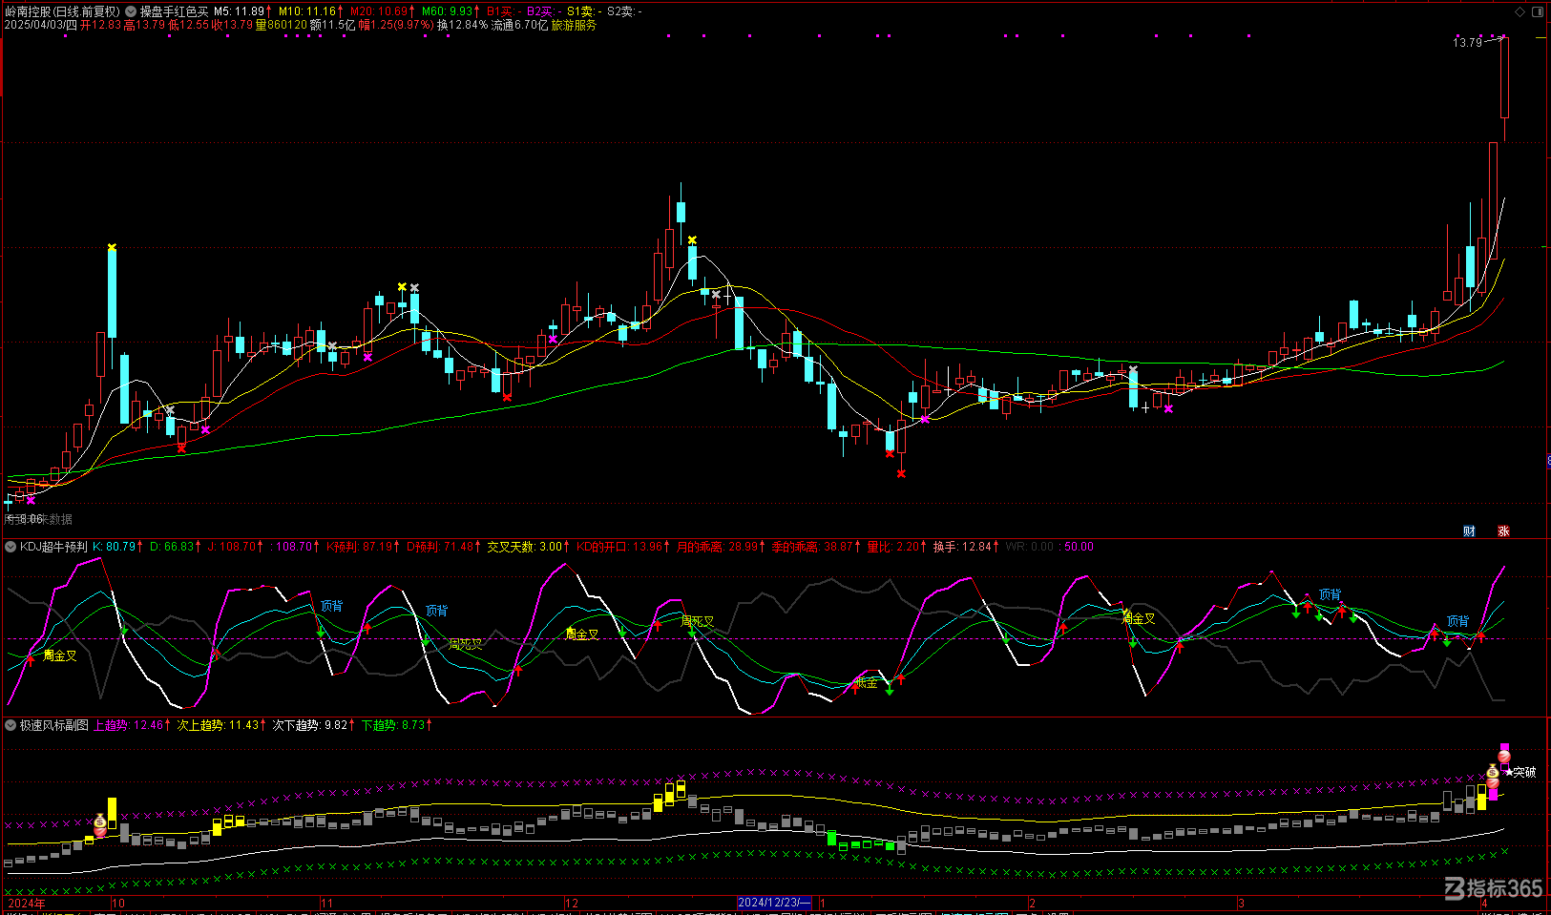The width and height of the screenshot is (1551, 915).
Task: Click the 幅1.25(9.97%) change value
Action: 396,25
